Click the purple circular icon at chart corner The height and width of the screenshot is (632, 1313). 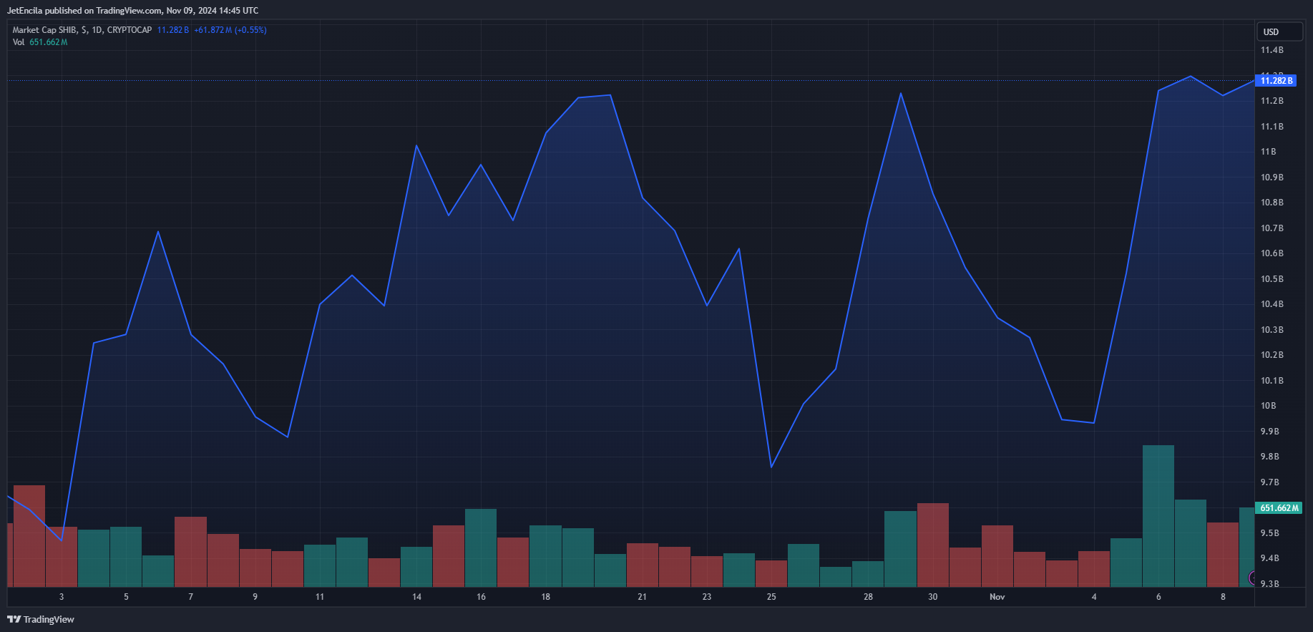pos(1251,578)
